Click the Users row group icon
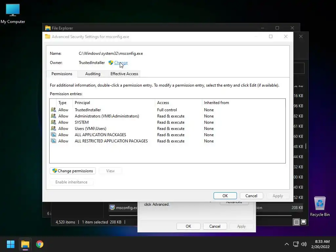Viewport: 336px width, 252px height. coord(53,128)
